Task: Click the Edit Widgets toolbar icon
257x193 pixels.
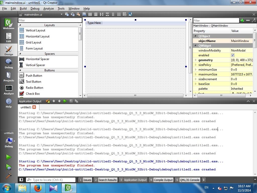Action: pos(67,14)
